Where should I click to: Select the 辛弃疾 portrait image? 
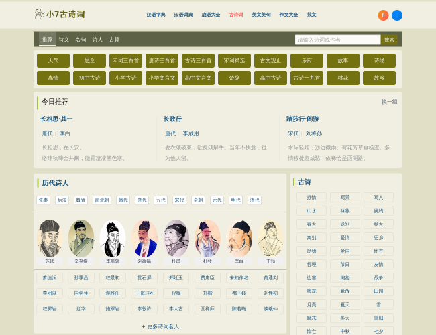tap(81, 239)
